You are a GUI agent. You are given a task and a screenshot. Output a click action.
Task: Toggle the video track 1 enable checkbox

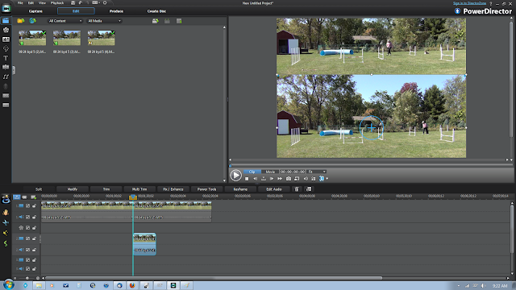[27, 206]
